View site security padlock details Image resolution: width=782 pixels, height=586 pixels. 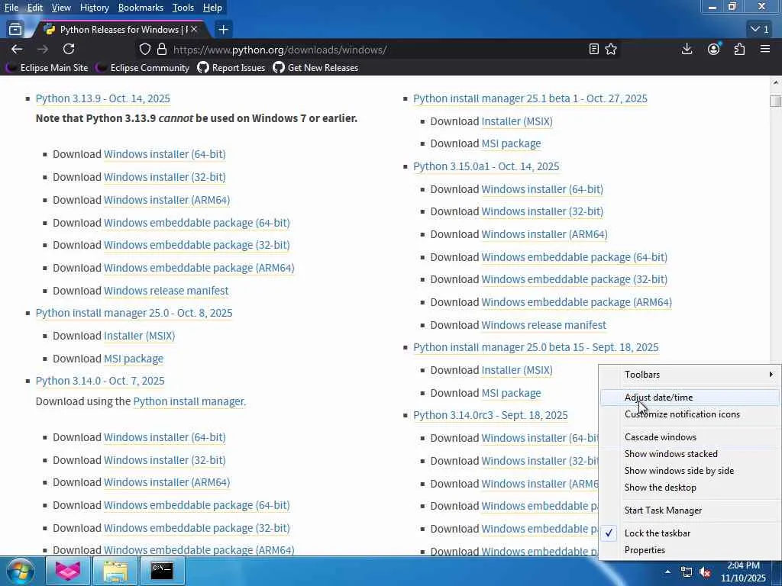[162, 50]
